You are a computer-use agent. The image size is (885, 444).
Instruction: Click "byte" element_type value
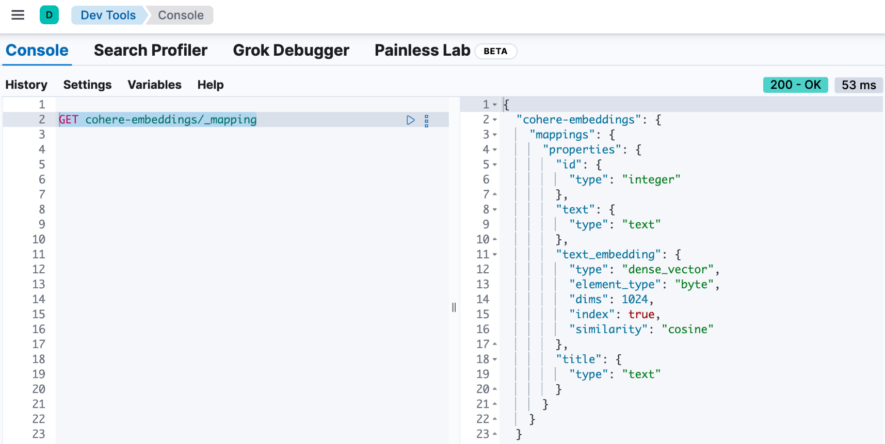coord(694,284)
